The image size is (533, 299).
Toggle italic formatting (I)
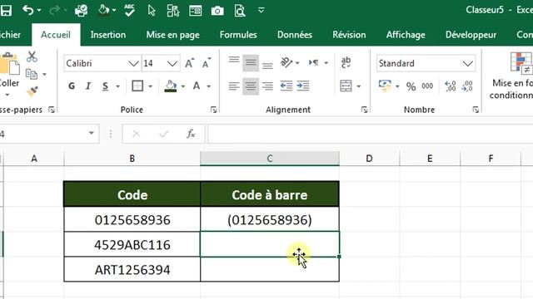[x=88, y=86]
